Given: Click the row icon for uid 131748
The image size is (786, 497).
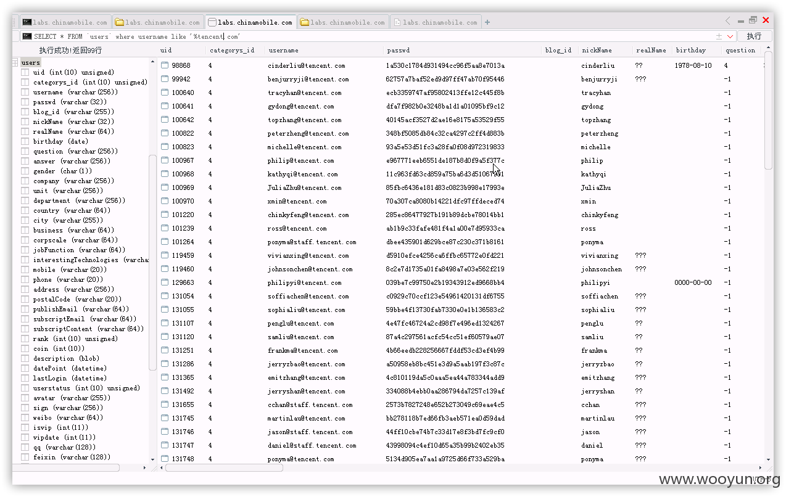Looking at the screenshot, I should 165,459.
